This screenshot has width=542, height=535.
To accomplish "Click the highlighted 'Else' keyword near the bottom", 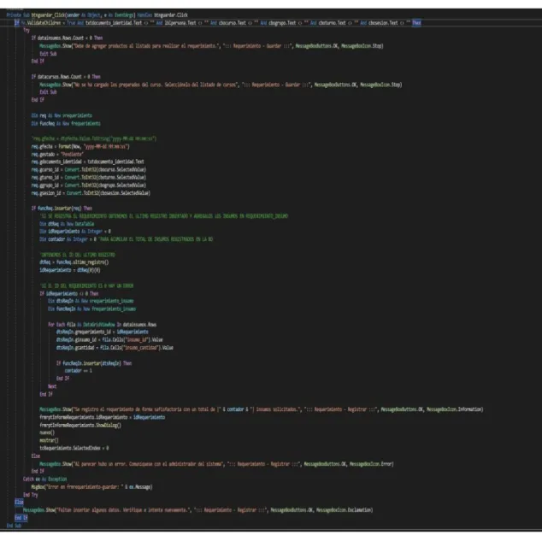I will [x=19, y=503].
